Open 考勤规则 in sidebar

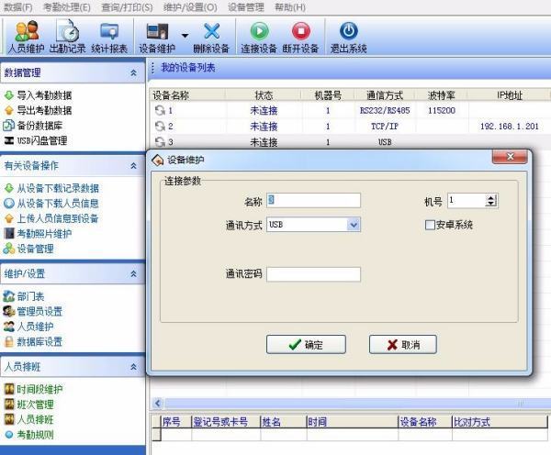[28, 434]
